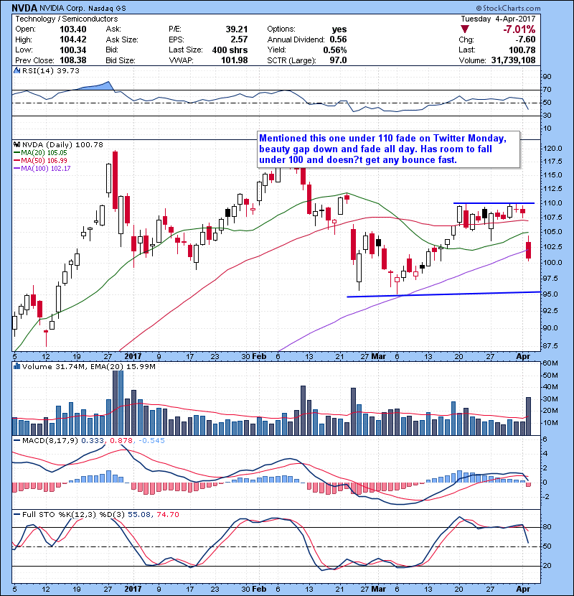Click the SCTR (Large) 97.0 value

pos(338,60)
